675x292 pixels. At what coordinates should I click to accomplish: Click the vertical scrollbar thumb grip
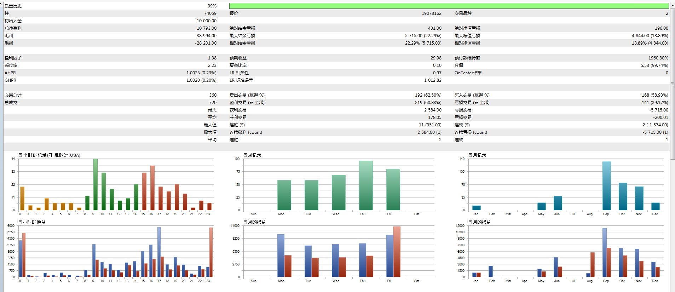[673, 84]
